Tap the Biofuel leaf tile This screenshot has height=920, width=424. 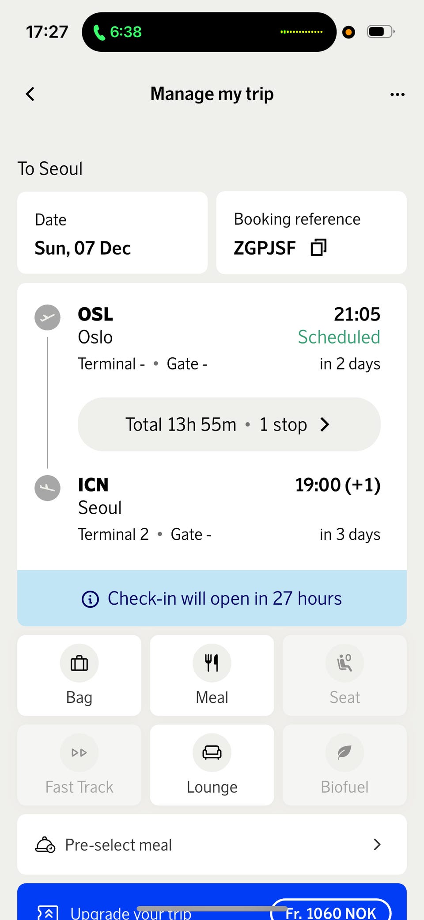click(344, 764)
